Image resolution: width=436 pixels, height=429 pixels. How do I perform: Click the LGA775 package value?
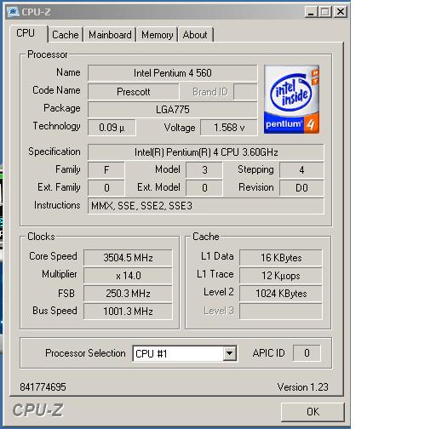coord(173,110)
